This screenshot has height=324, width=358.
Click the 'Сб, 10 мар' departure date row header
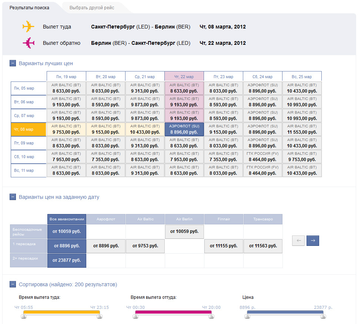[29, 157]
